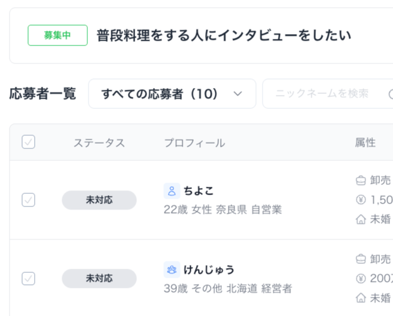The width and height of the screenshot is (393, 316).
Task: Click the industry briefcase icon in けんじゅう's row
Action: (361, 259)
